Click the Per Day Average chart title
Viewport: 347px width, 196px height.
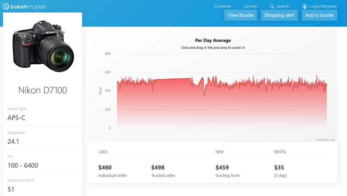(x=213, y=41)
